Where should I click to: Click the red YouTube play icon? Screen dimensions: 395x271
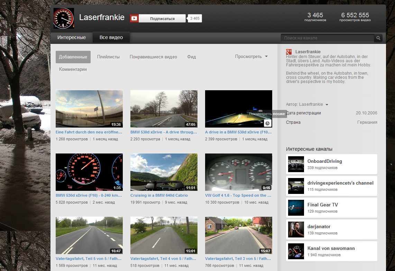(x=134, y=18)
